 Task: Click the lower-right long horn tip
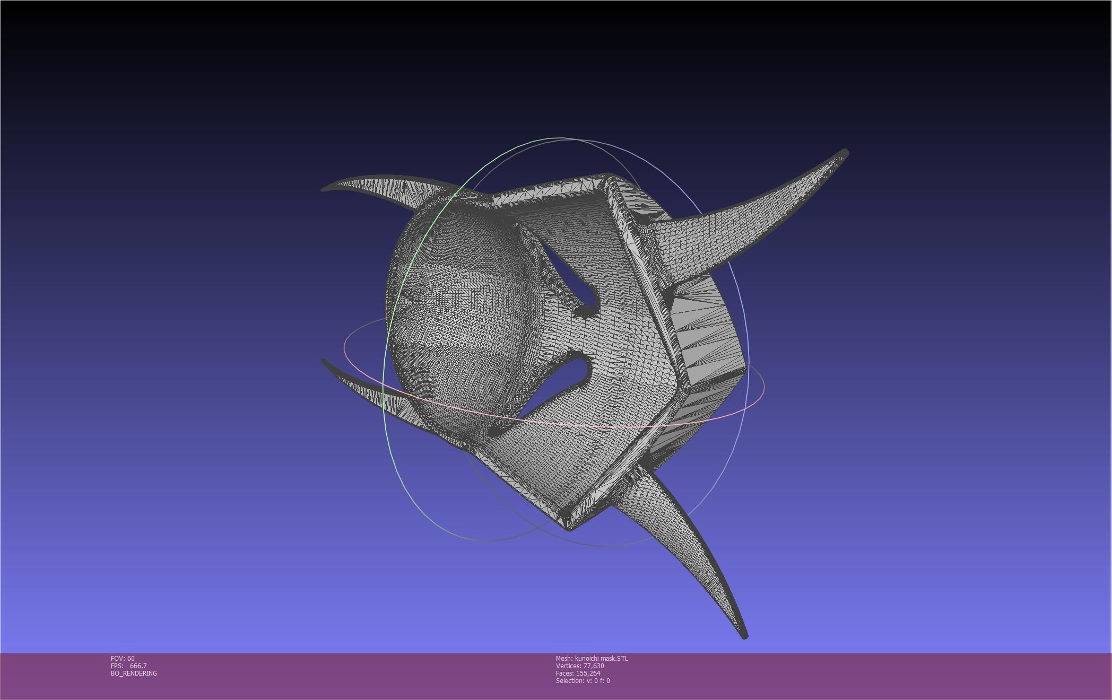[743, 634]
